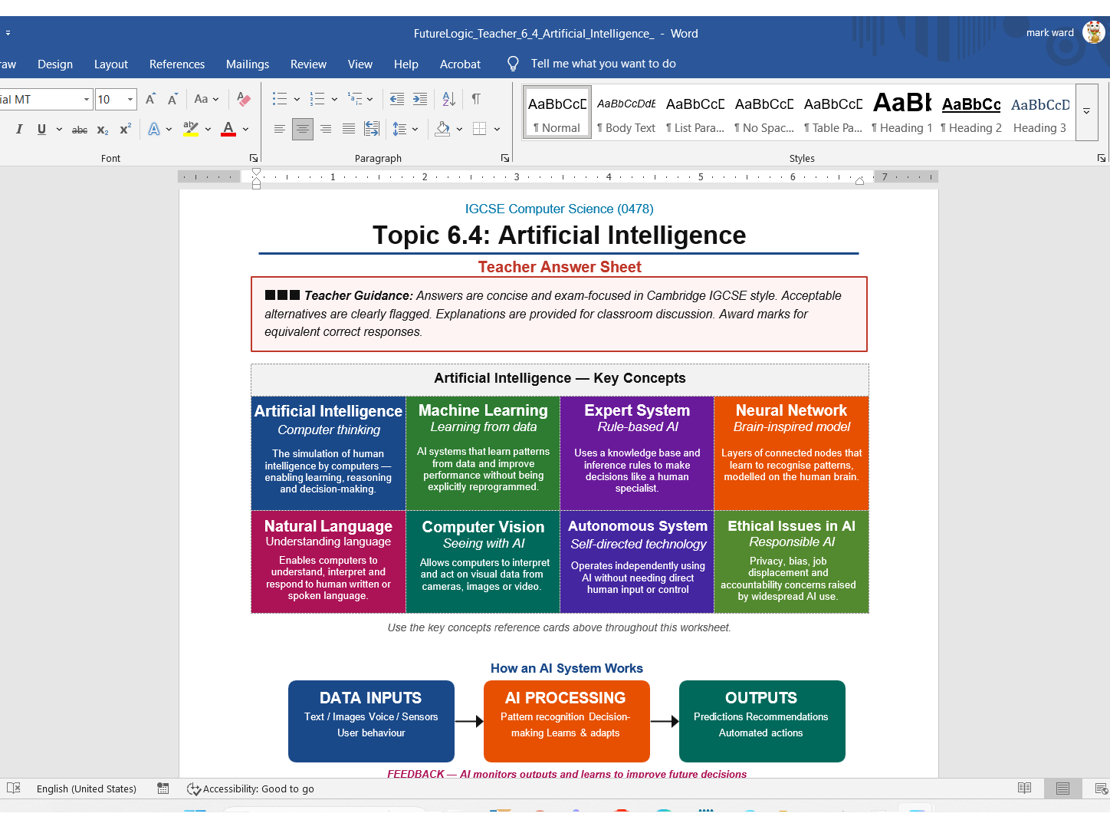Open Accessibility: Good to go checker

251,789
